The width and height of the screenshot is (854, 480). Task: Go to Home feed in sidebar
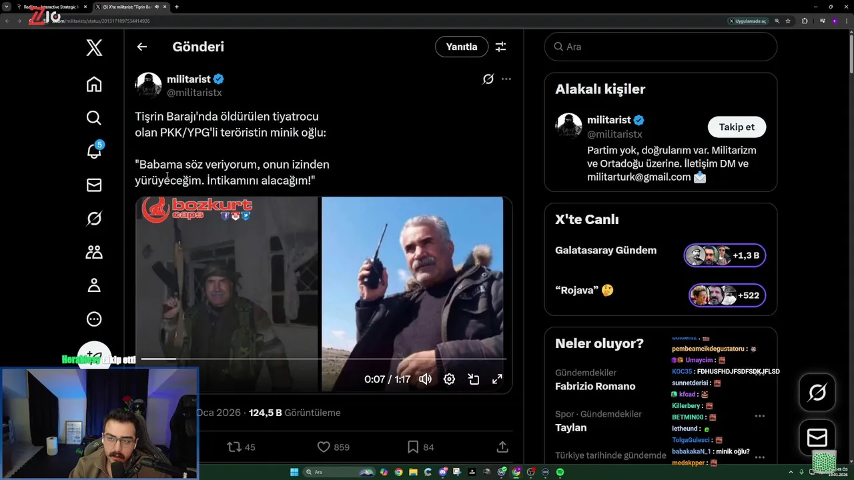94,84
